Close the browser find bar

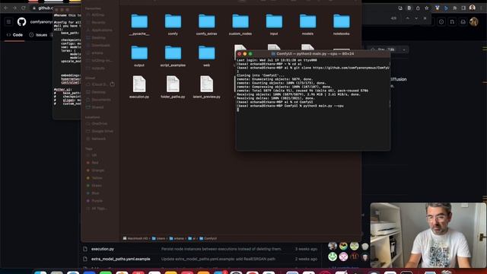click(425, 18)
